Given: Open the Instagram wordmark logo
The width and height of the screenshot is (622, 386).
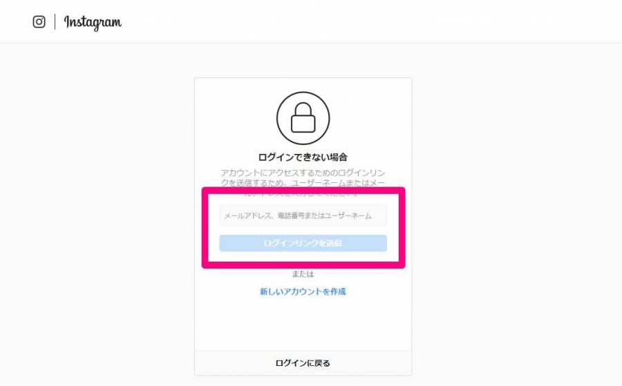Looking at the screenshot, I should [93, 23].
